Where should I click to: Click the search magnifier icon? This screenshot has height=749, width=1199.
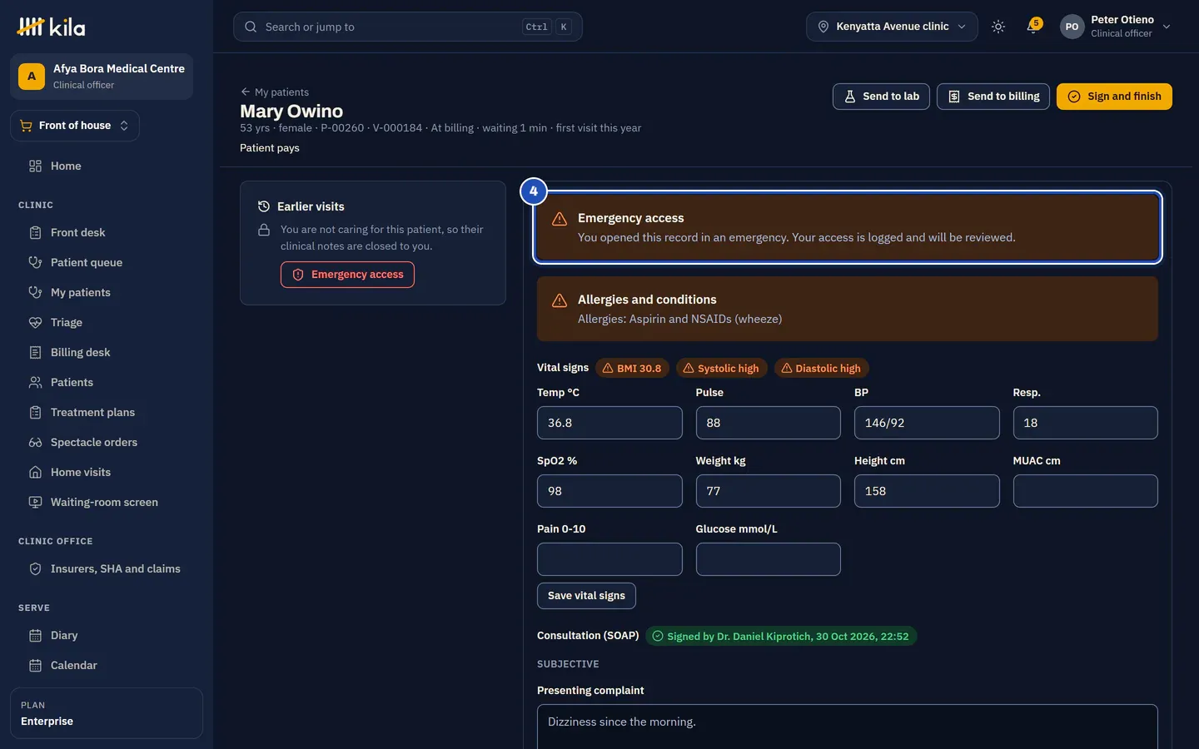[x=251, y=27]
